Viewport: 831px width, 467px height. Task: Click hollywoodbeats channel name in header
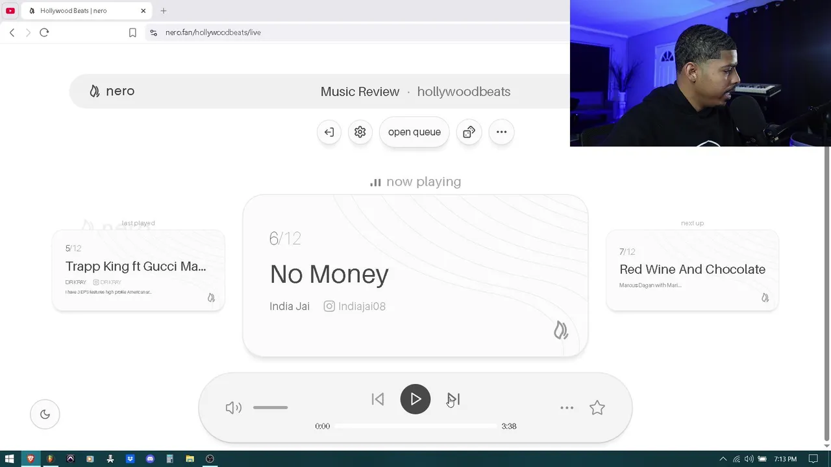point(464,91)
